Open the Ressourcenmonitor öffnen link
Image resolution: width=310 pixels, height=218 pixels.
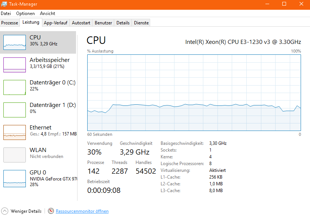tap(82, 211)
